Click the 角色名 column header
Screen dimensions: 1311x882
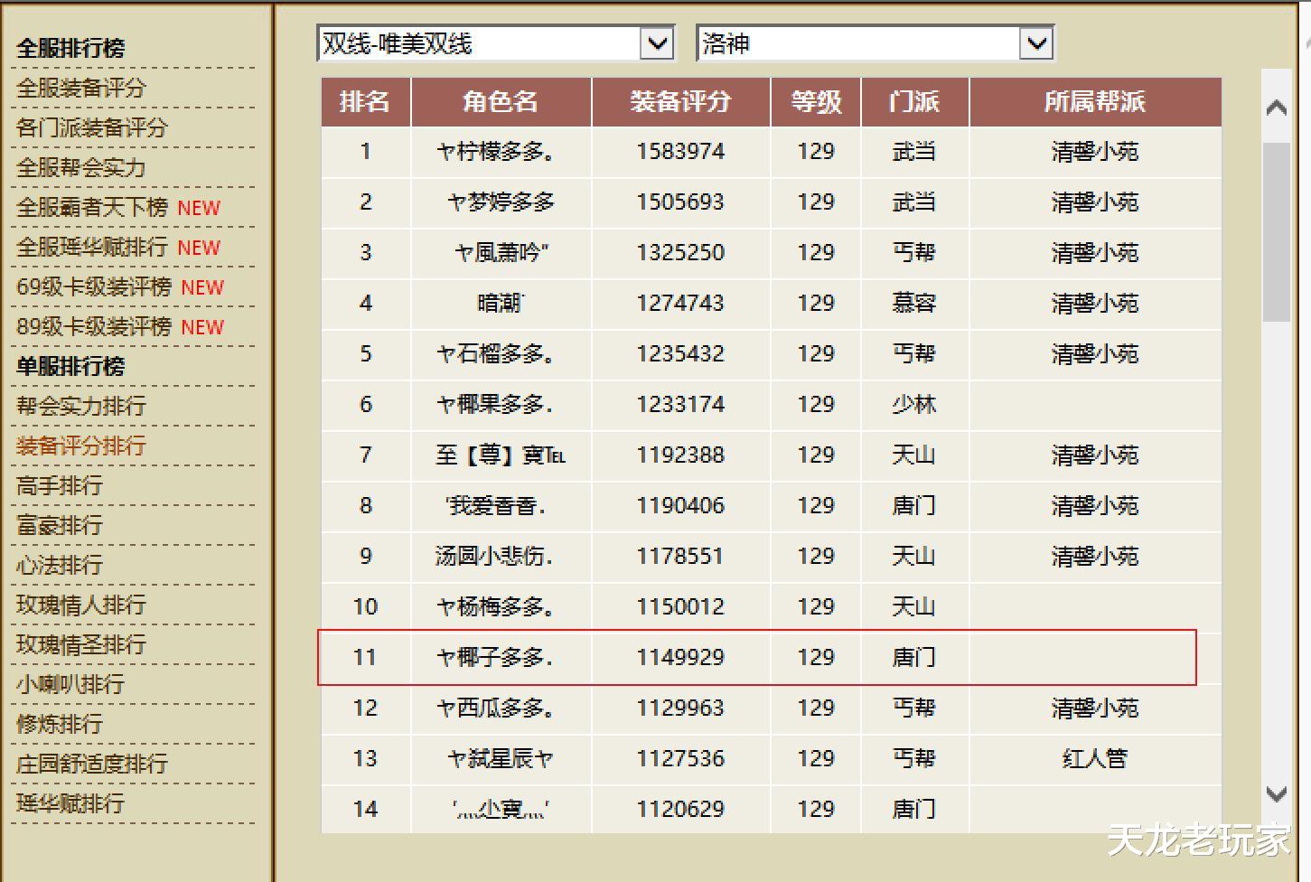[x=501, y=101]
